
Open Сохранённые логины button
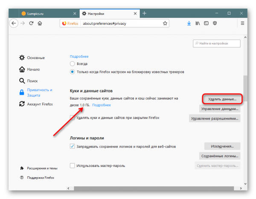(x=220, y=156)
